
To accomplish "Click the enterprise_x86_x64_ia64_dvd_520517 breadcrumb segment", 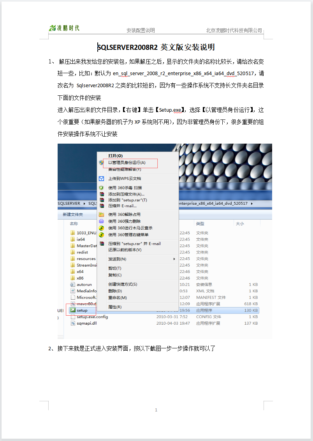I will tap(213, 203).
